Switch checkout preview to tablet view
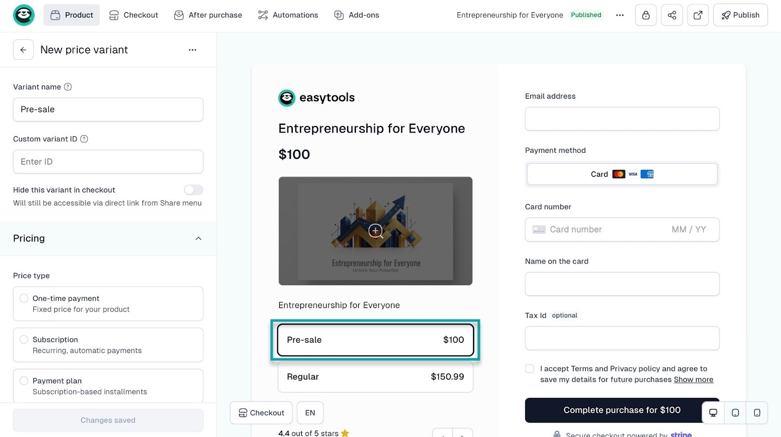Viewport: 781px width, 437px height. pos(735,413)
